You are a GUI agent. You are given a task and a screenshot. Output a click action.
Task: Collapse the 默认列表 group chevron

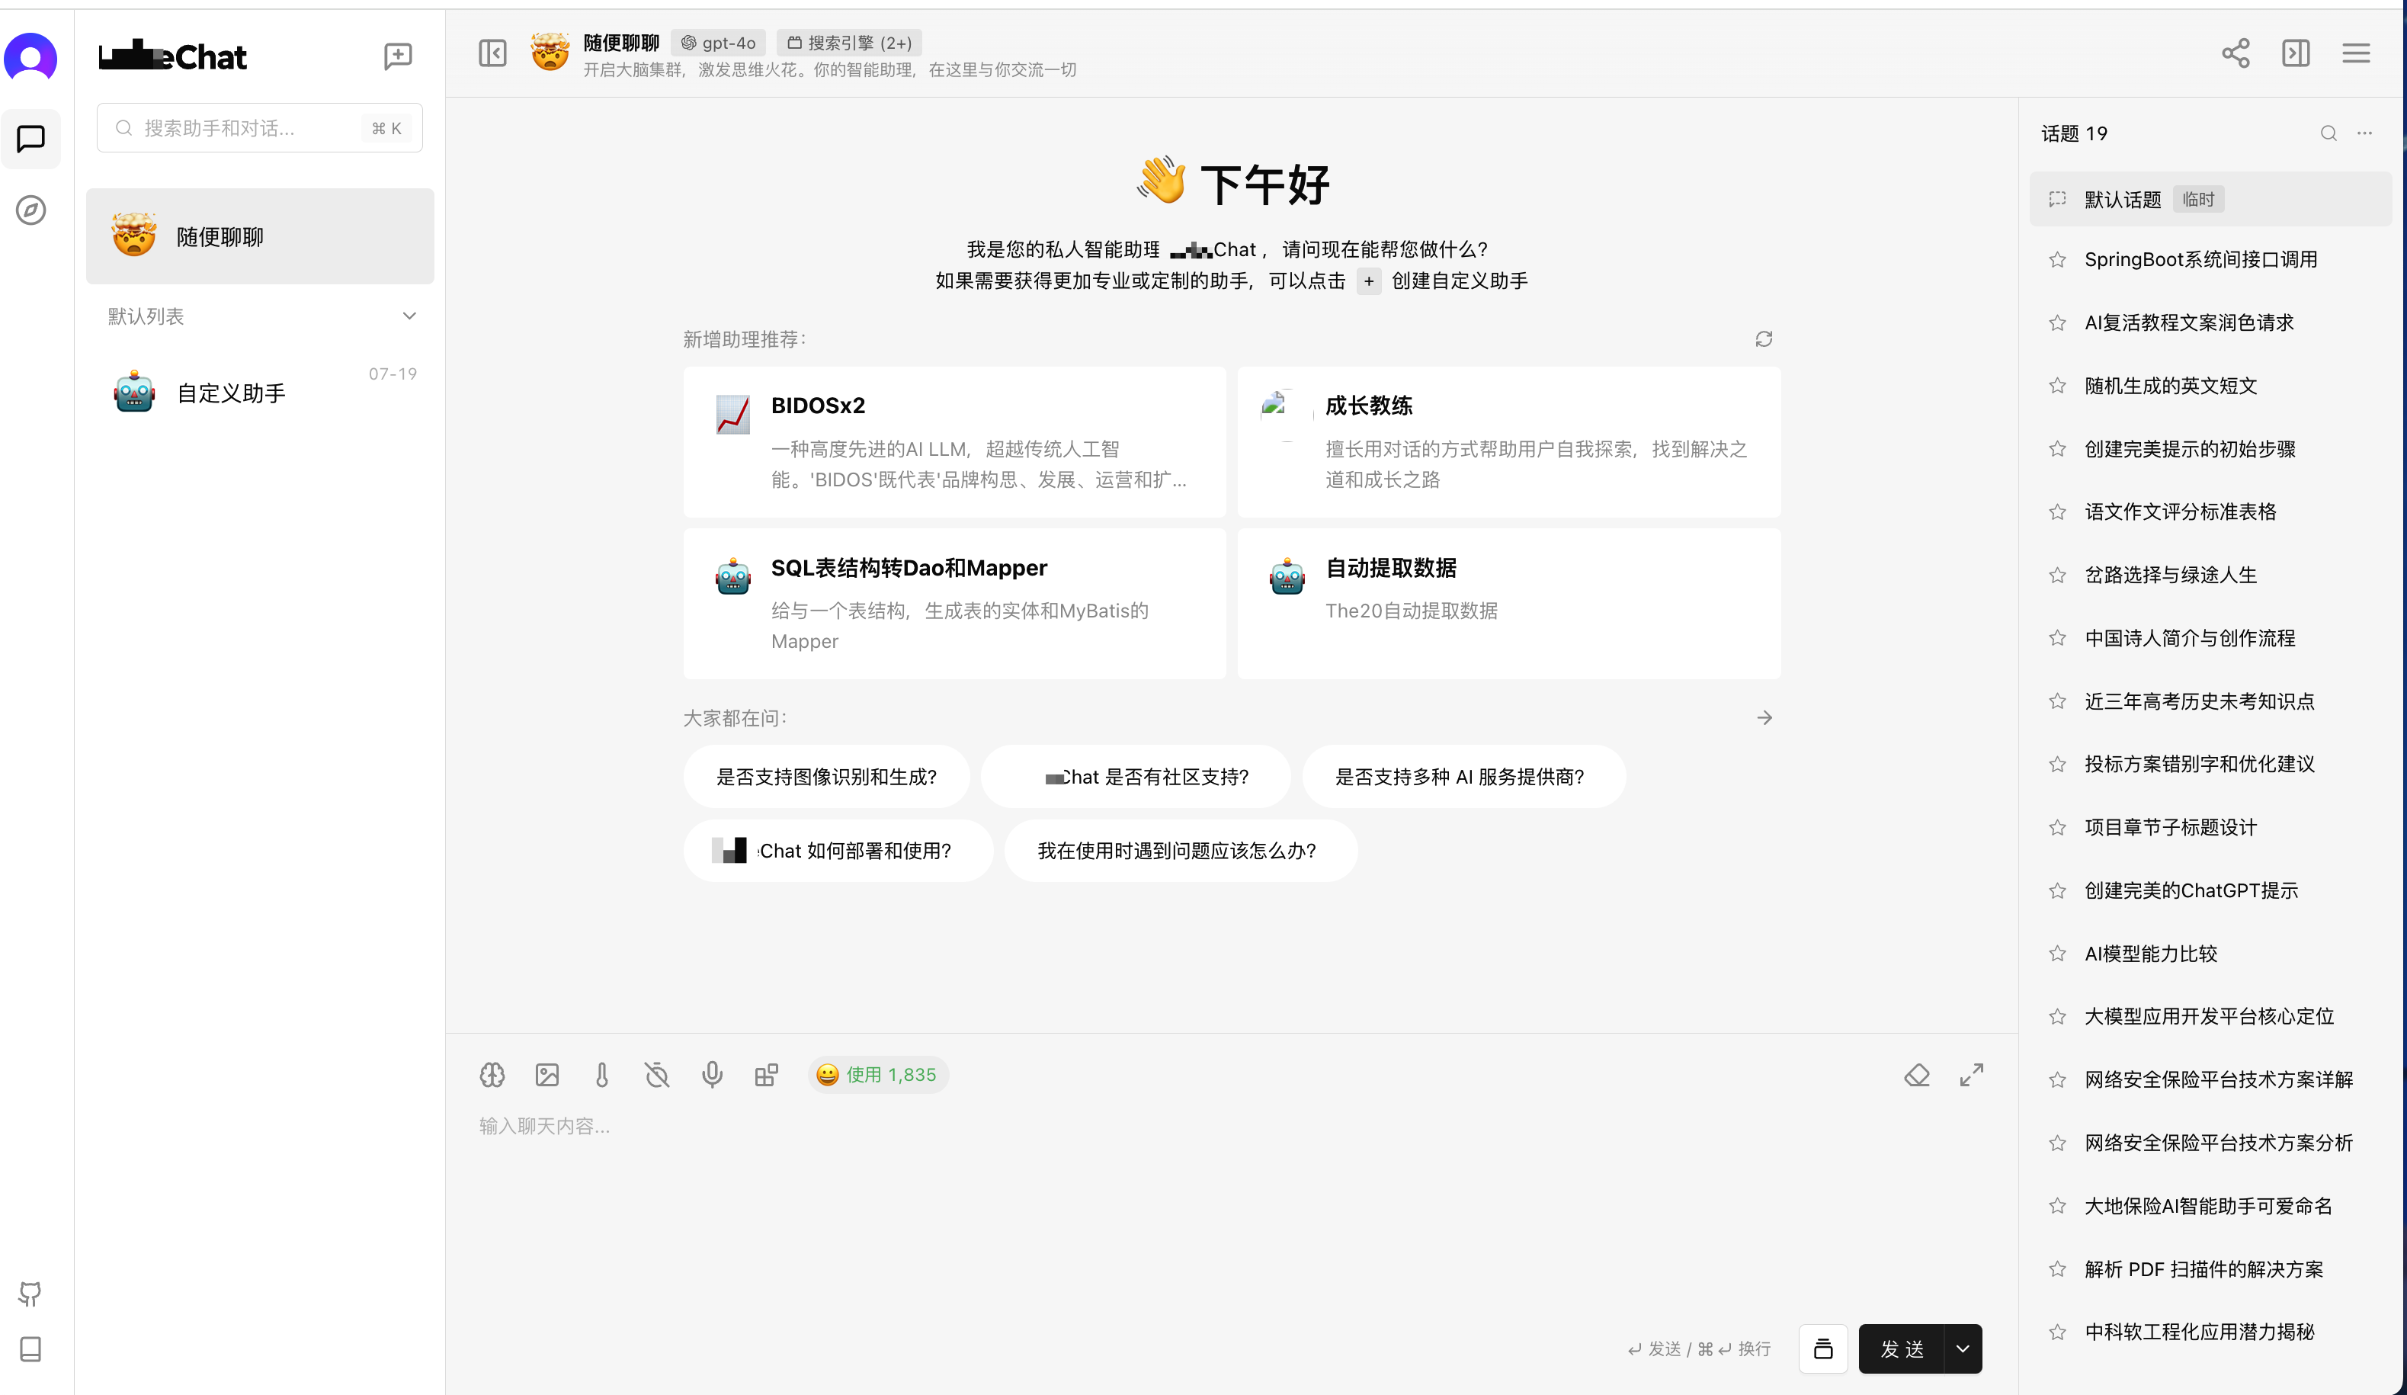pyautogui.click(x=409, y=316)
